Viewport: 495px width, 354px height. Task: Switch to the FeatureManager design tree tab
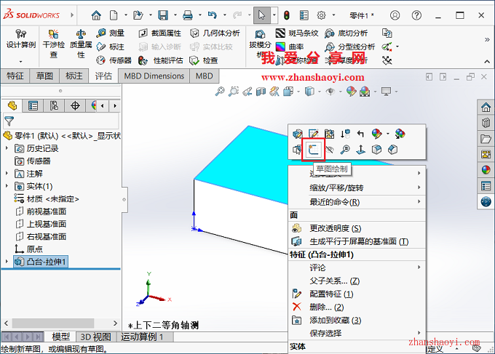[12, 105]
